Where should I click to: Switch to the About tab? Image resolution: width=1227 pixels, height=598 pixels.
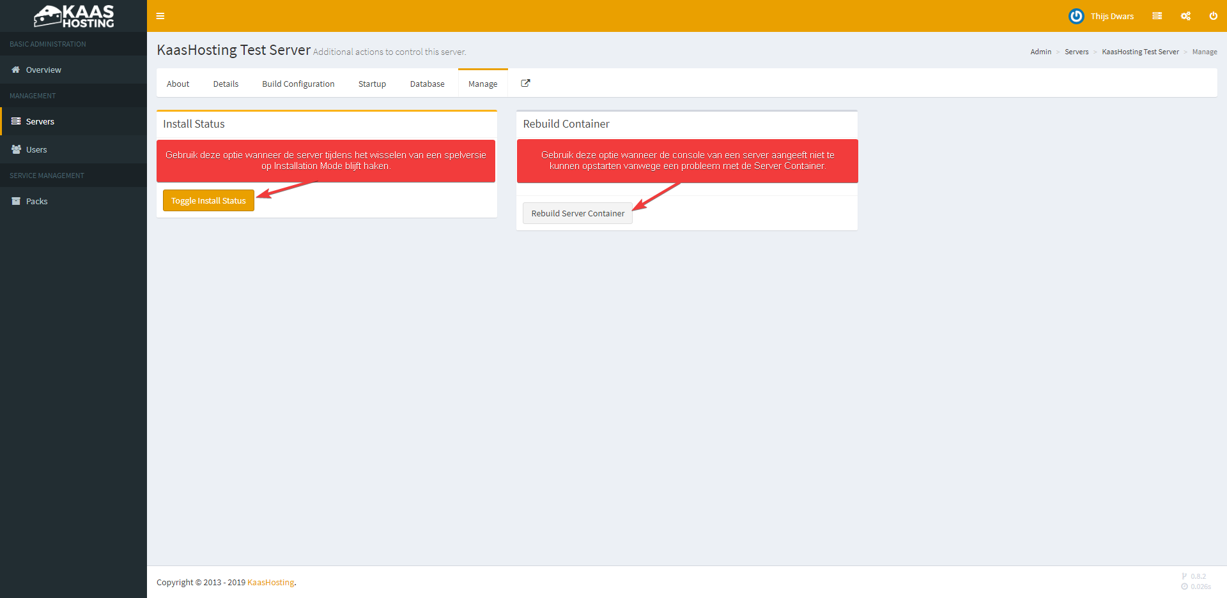click(x=178, y=84)
